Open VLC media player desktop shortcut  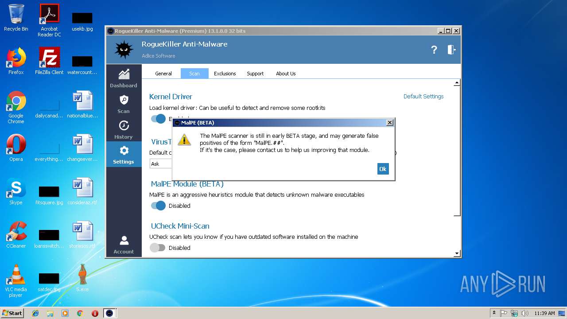[x=16, y=281]
